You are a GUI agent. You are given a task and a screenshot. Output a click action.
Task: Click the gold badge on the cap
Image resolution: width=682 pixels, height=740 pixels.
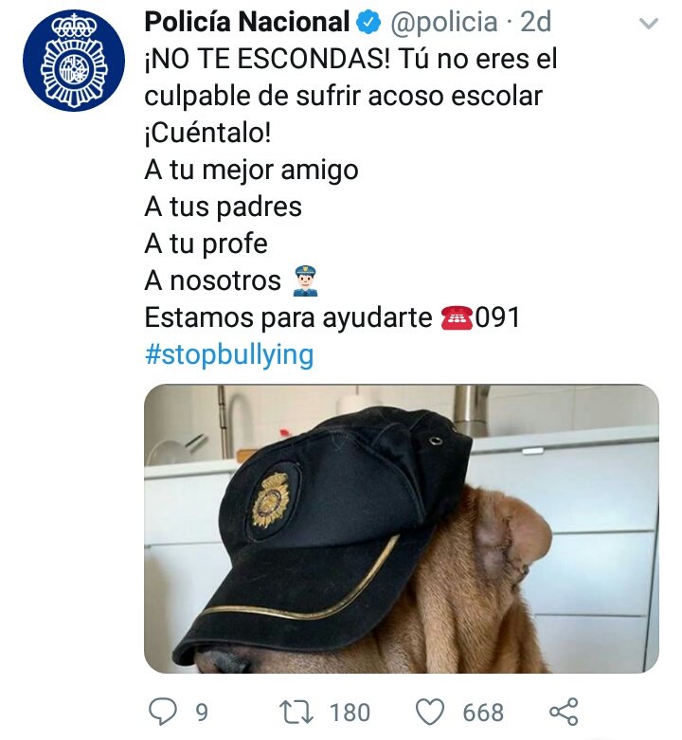tap(271, 500)
